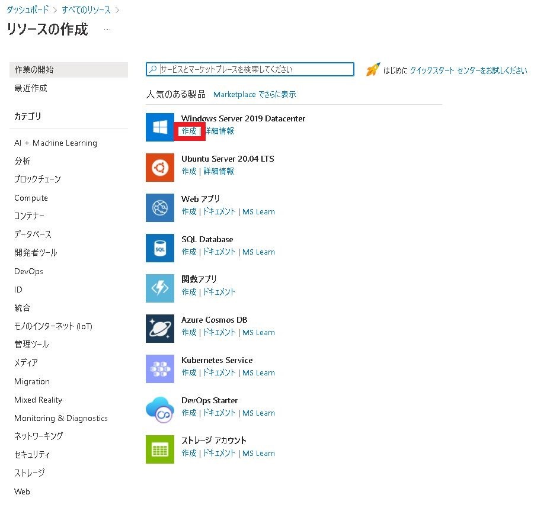Click the search services input field
Screen dimensions: 550x511
pos(250,69)
